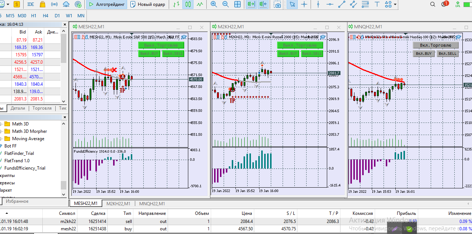Select the trendline drawing tool

coord(342,4)
